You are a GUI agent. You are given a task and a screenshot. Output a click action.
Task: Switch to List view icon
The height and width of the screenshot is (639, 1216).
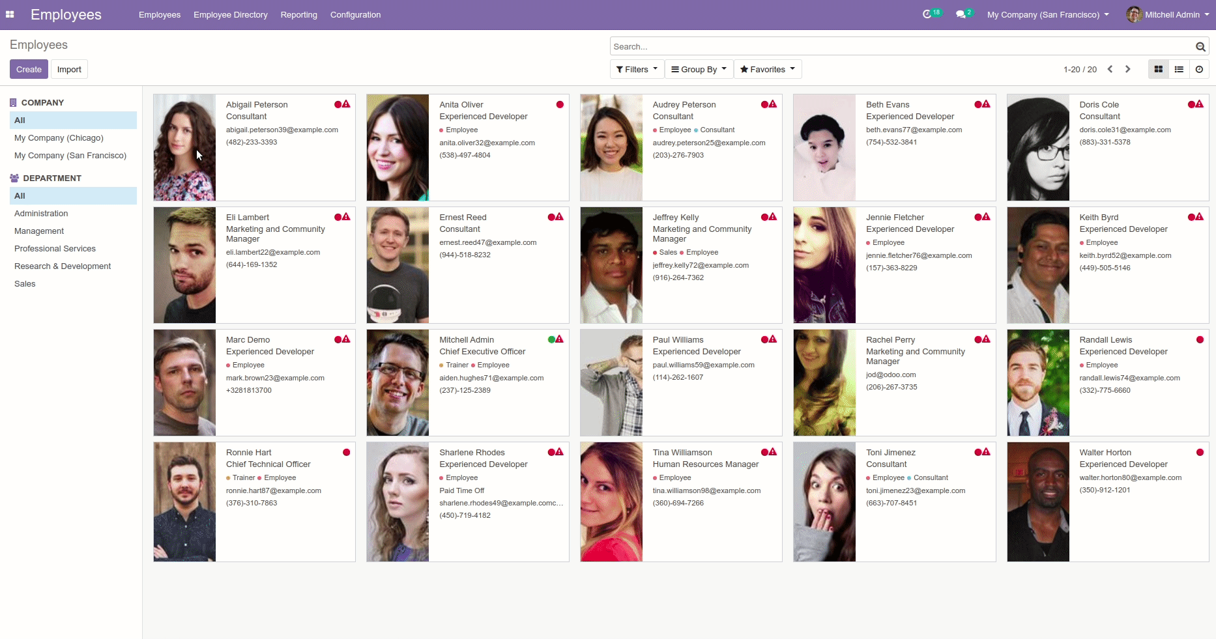pyautogui.click(x=1179, y=69)
